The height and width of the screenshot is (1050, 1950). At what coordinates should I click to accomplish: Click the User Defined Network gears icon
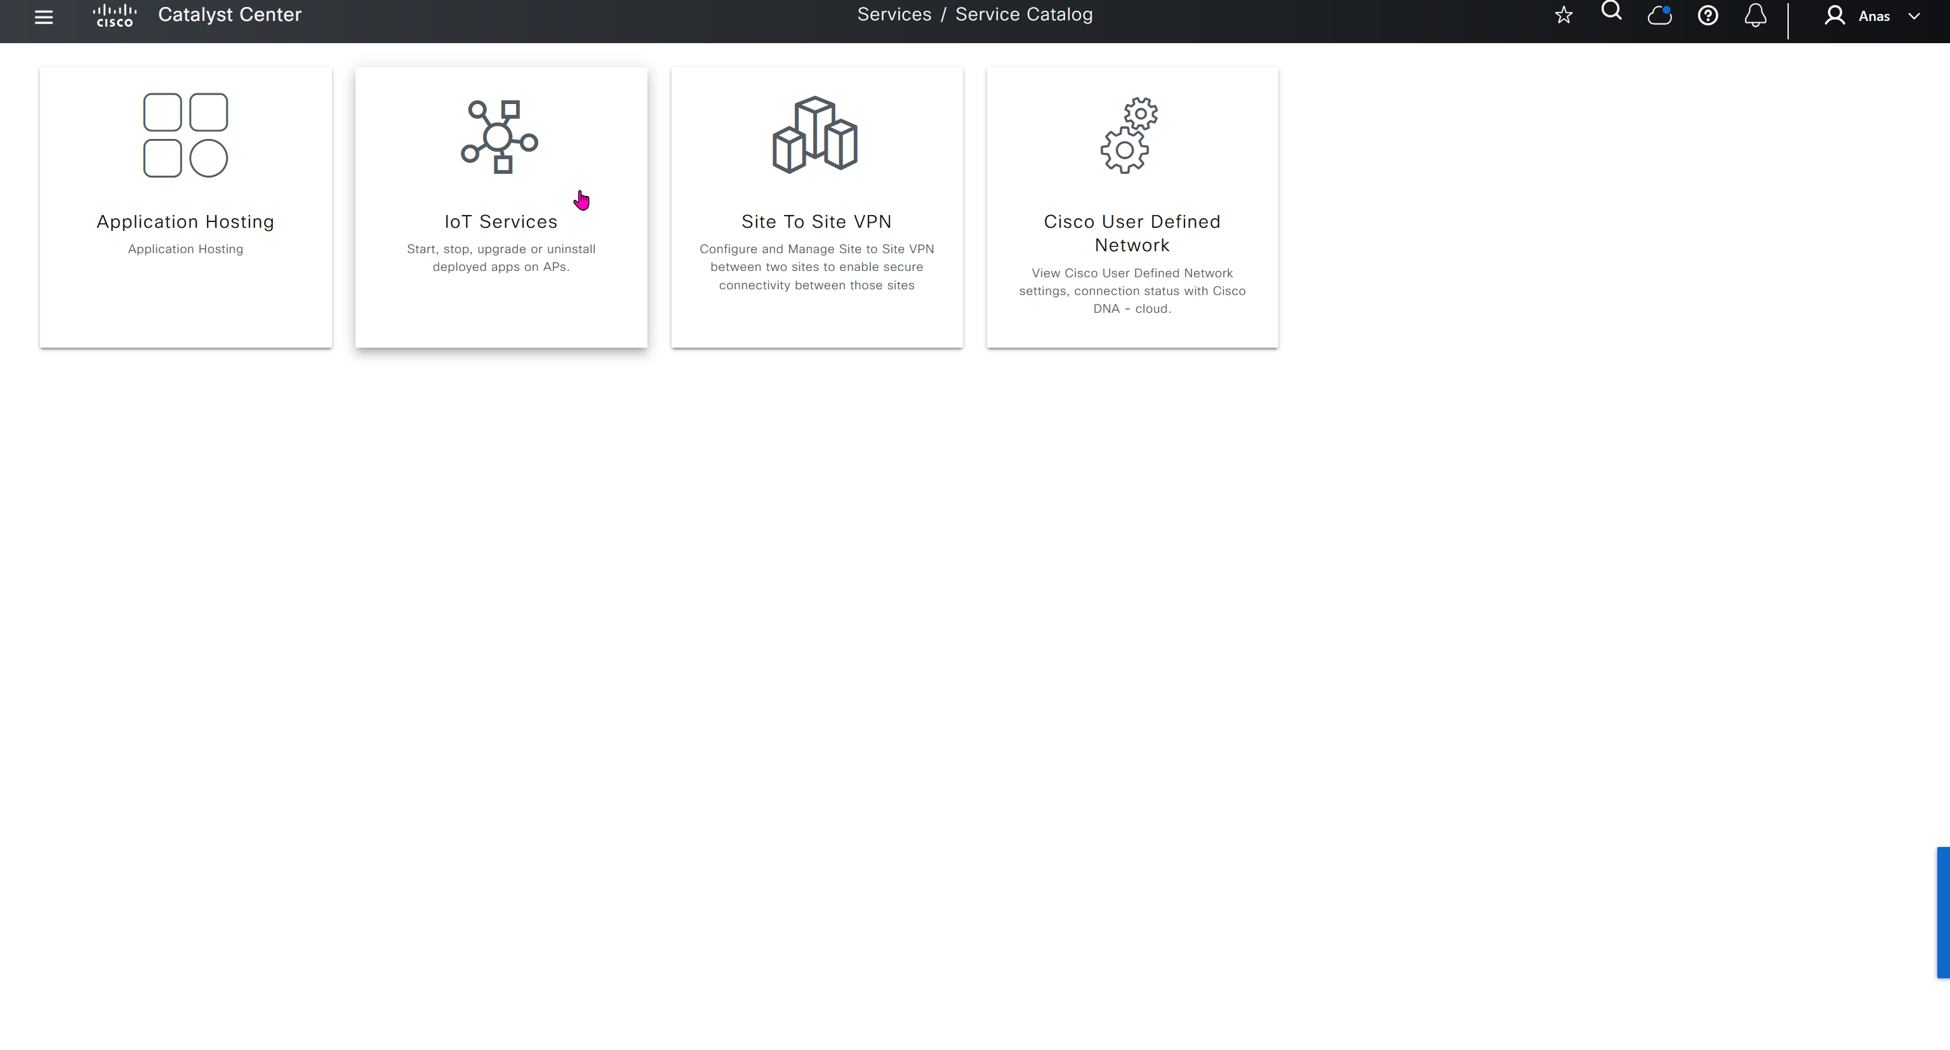1129,135
